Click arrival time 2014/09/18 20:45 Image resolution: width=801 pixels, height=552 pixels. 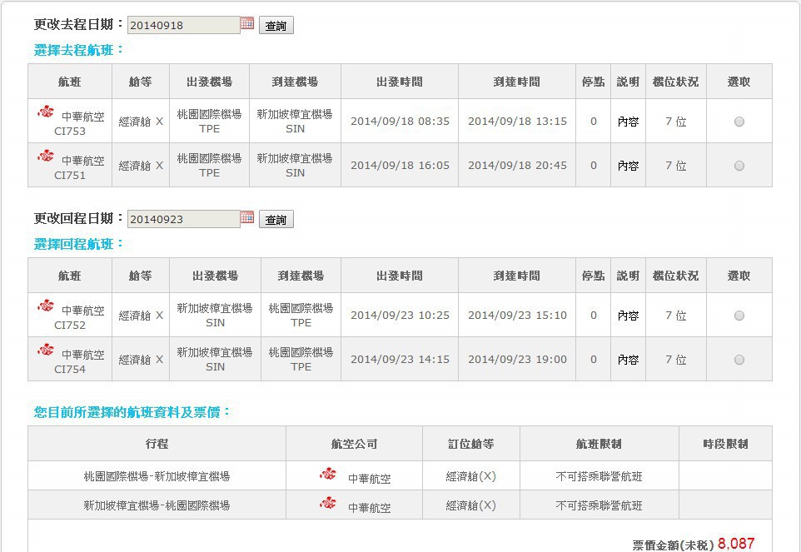click(517, 166)
